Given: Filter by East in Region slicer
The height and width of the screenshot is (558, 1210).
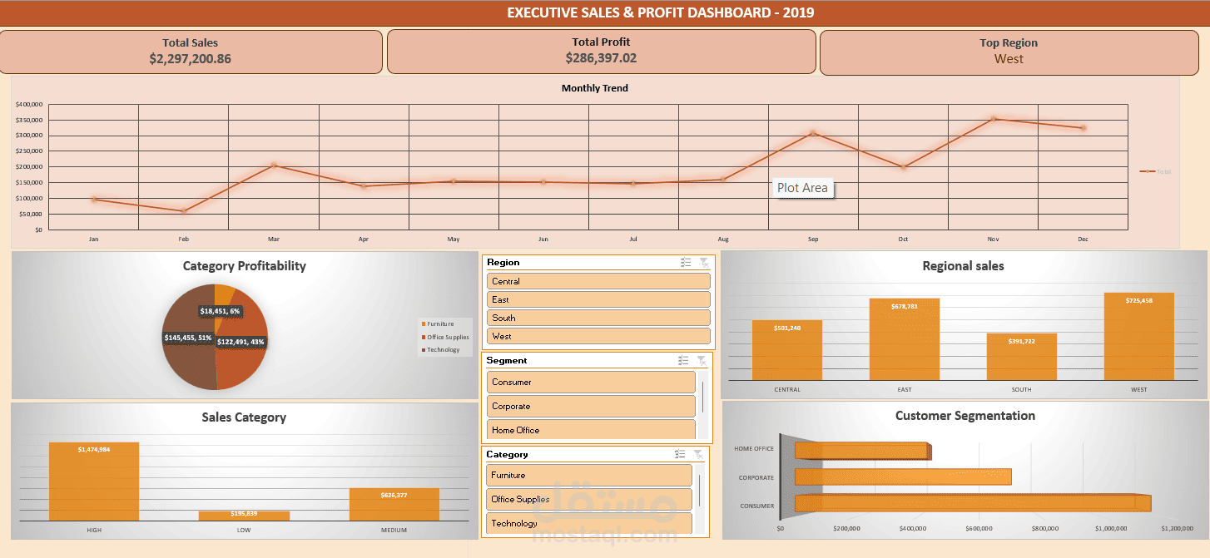Looking at the screenshot, I should pos(598,299).
